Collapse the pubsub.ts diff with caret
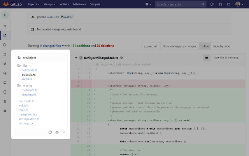 (76, 58)
